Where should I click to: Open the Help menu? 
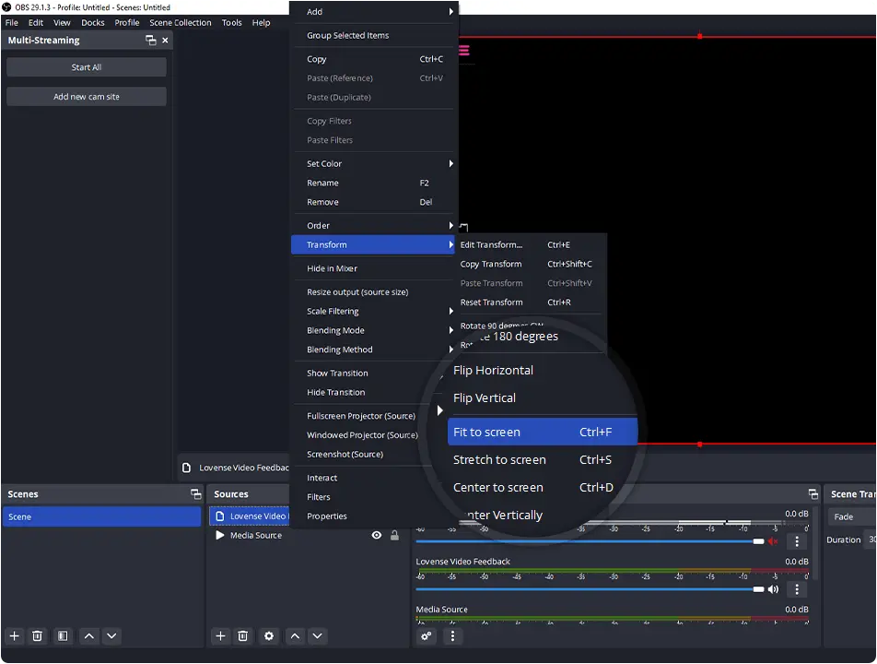point(261,22)
